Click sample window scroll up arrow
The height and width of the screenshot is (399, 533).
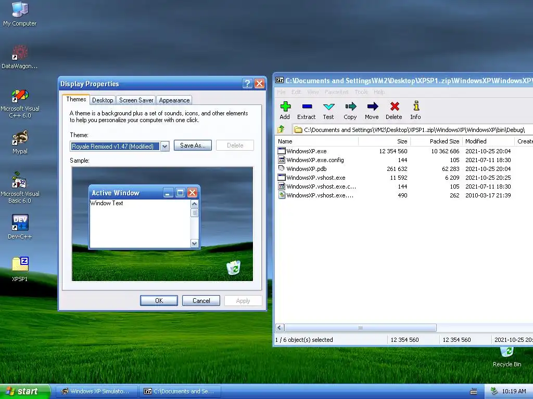[195, 204]
